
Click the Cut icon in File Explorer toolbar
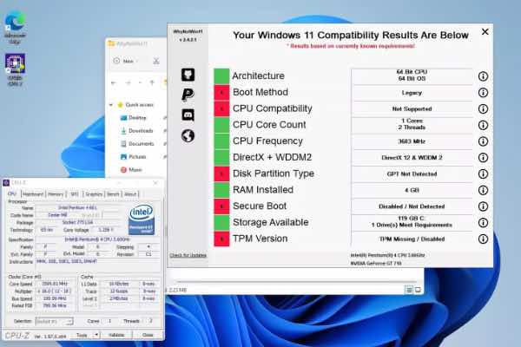155,61
